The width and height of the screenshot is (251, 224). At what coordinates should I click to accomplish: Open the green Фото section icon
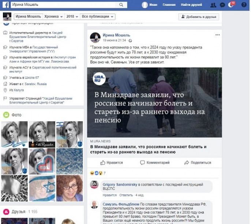point(6,115)
